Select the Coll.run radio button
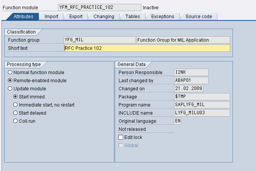Screen dimensions: 256x171 click(15, 121)
